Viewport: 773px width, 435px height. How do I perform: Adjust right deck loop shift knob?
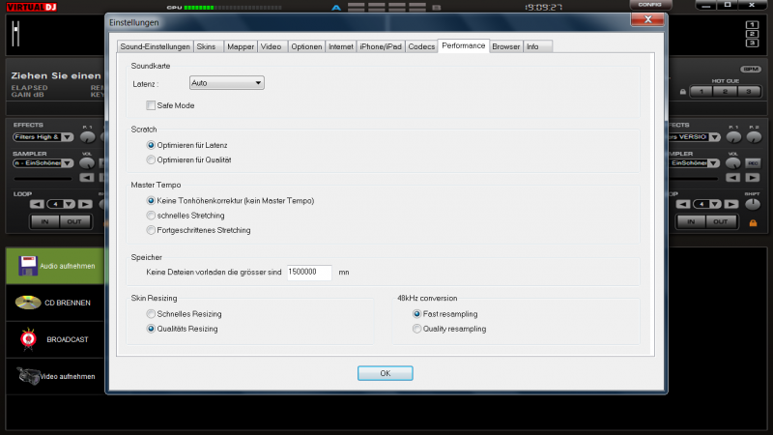[x=753, y=204]
